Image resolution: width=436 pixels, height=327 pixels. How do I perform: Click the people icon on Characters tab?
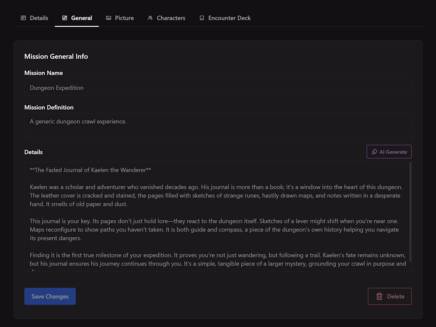point(150,18)
